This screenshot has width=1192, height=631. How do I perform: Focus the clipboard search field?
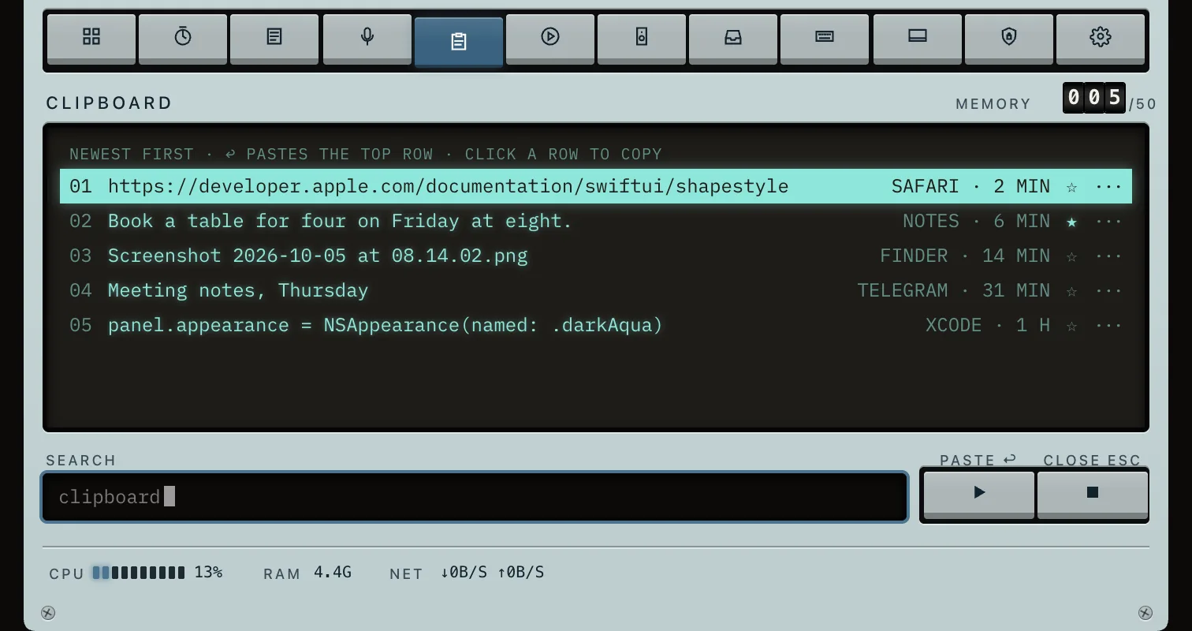[x=475, y=497]
